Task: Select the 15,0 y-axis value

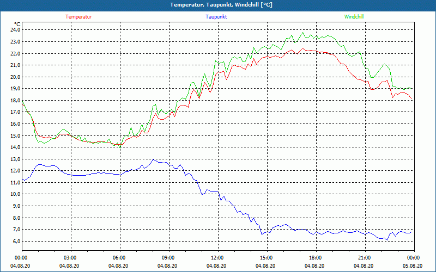Action: [16, 135]
